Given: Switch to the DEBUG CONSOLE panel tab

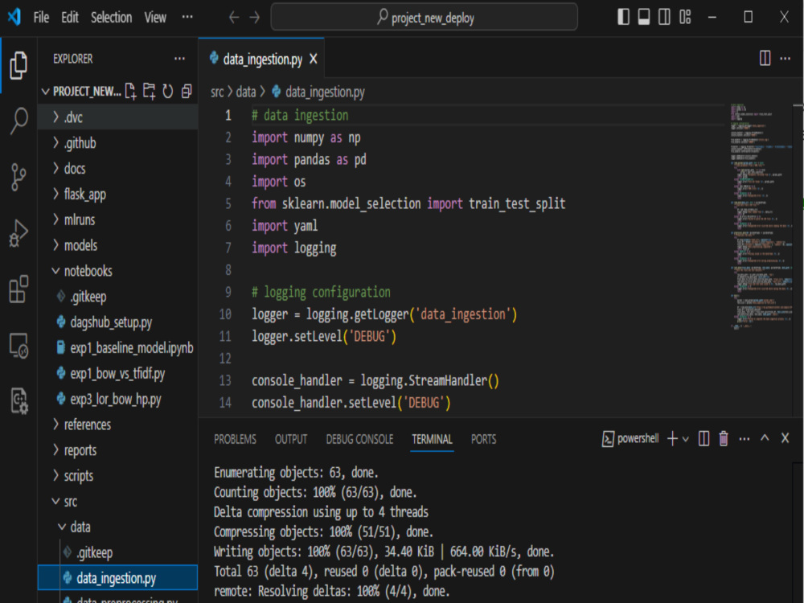Looking at the screenshot, I should pyautogui.click(x=359, y=440).
